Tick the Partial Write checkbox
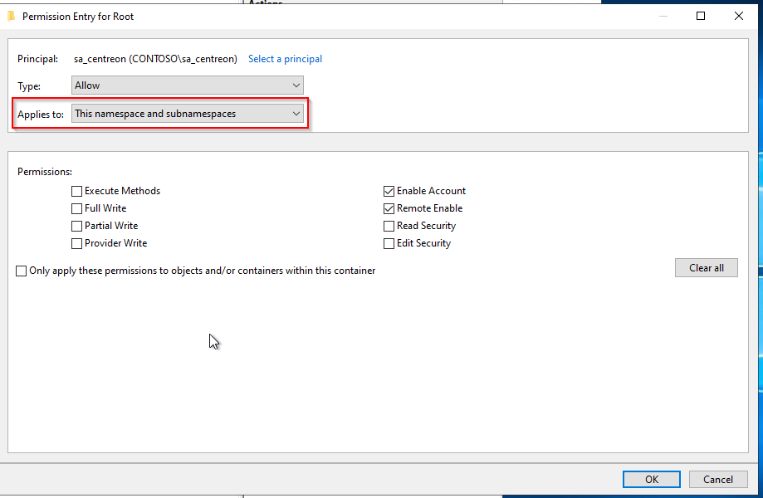This screenshot has width=763, height=498. [77, 226]
